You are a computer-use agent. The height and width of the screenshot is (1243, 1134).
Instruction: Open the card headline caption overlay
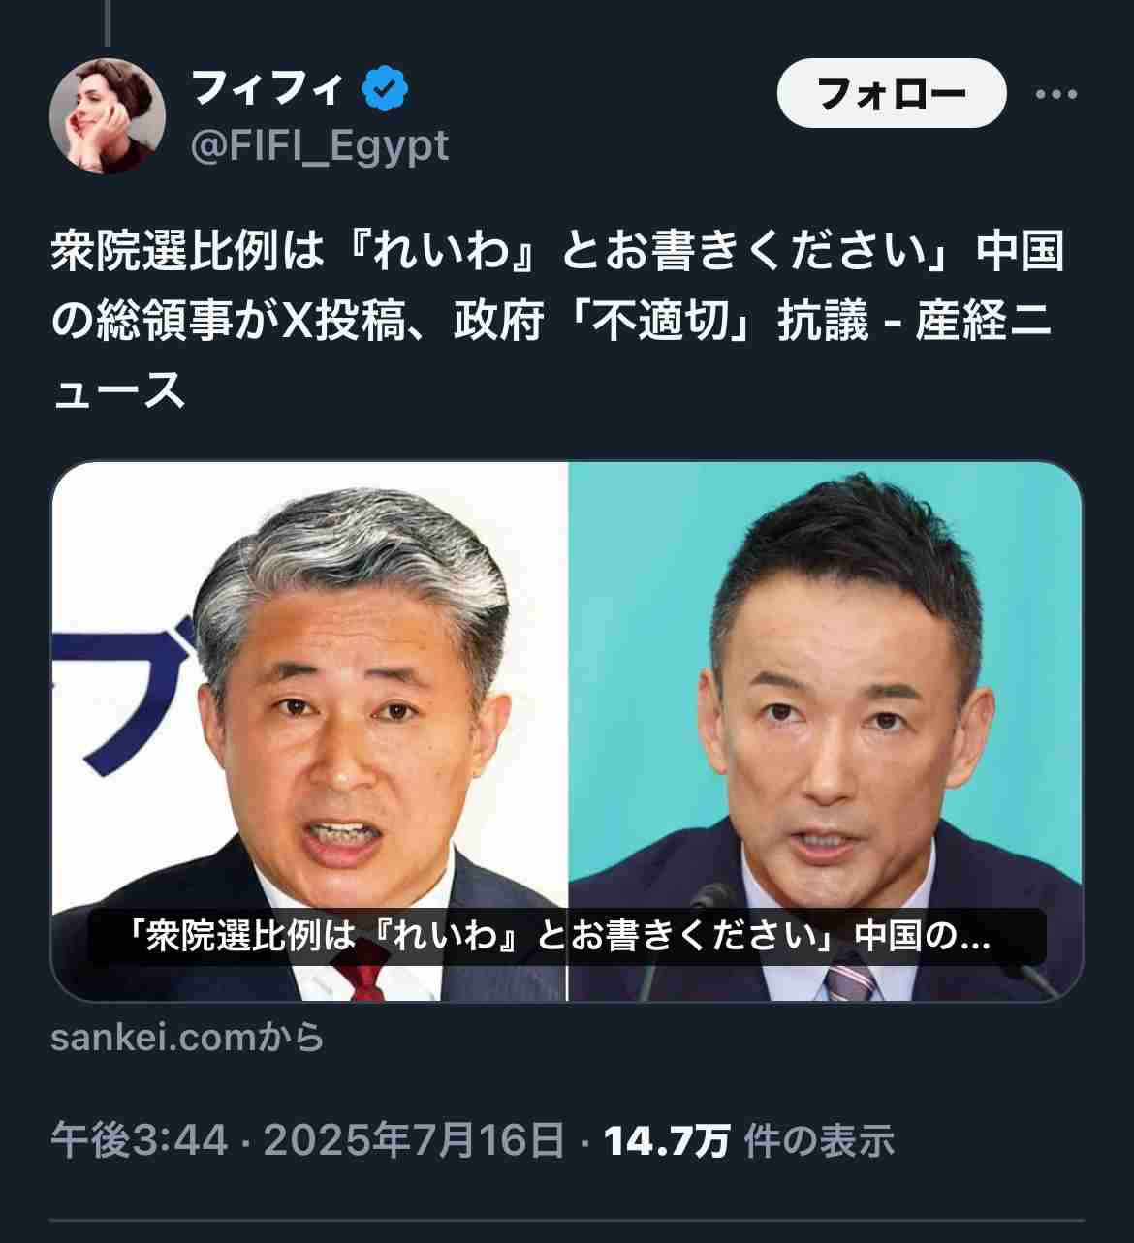tap(566, 937)
